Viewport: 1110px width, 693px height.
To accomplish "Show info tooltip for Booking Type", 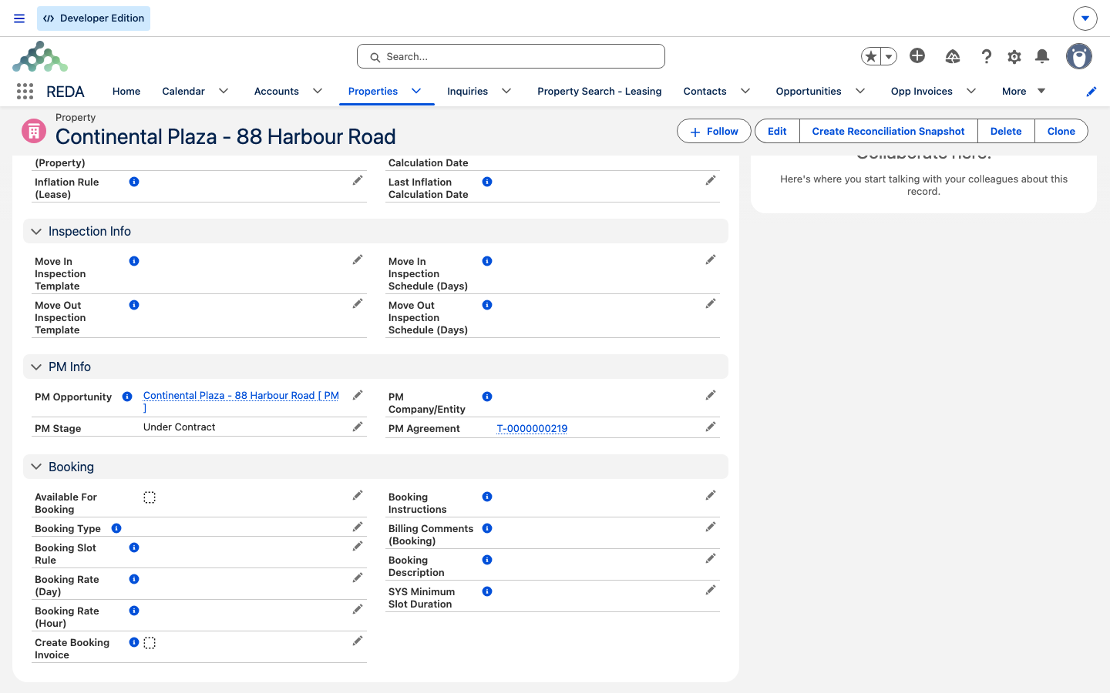I will tap(116, 528).
